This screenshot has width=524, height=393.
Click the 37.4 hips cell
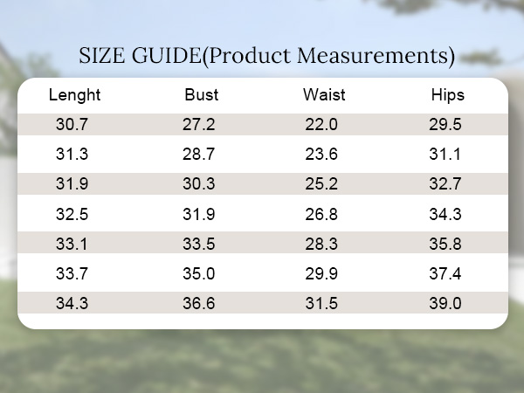(445, 273)
